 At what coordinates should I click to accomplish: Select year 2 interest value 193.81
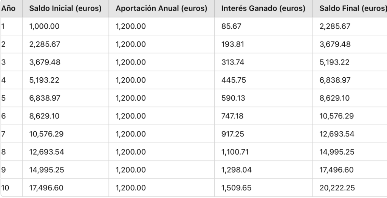click(233, 44)
